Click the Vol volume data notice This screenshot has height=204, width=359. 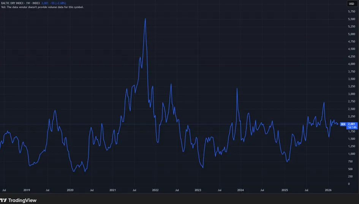point(42,7)
